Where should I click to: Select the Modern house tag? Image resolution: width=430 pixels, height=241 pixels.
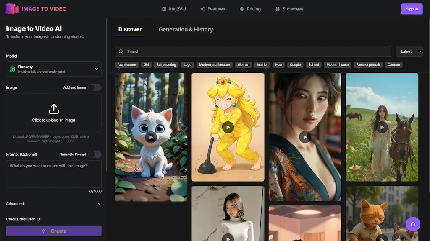point(337,65)
